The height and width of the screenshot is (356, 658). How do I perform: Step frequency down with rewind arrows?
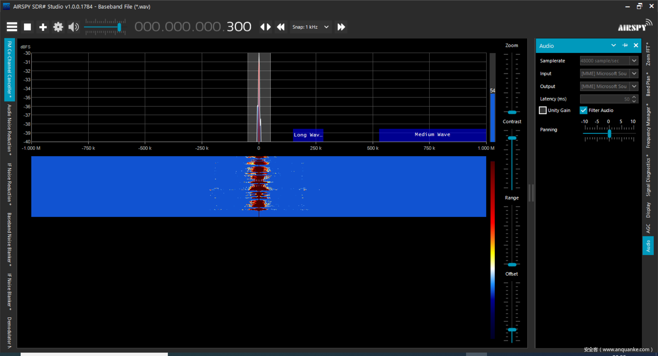coord(281,27)
